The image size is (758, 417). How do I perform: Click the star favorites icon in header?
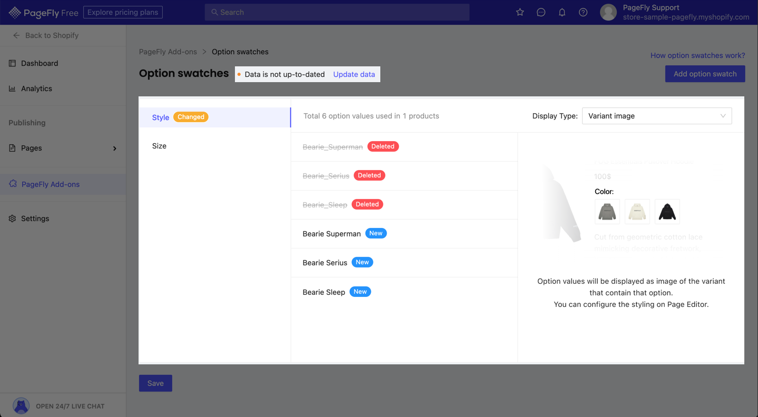pos(520,12)
